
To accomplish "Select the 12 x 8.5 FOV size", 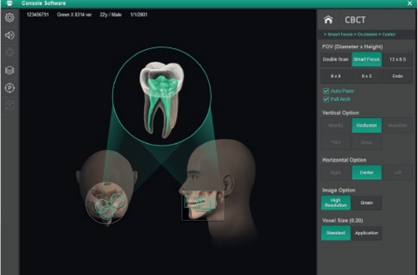I will pyautogui.click(x=397, y=59).
